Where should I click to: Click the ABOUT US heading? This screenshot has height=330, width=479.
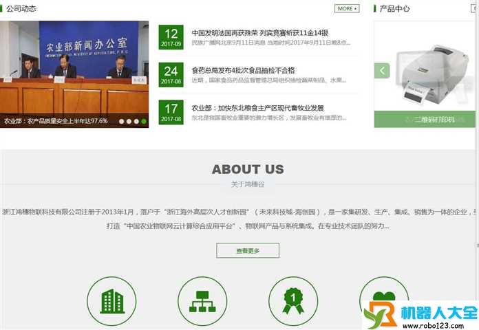pyautogui.click(x=248, y=169)
